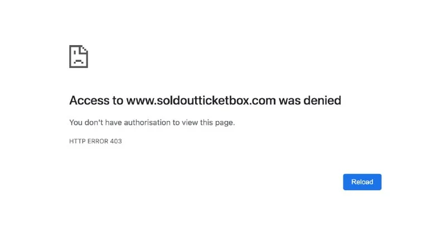Click the frowning face inside the page icon
Image resolution: width=446 pixels, height=242 pixels.
[78, 59]
